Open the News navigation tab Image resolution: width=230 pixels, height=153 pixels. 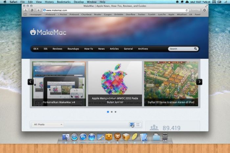tap(101, 49)
